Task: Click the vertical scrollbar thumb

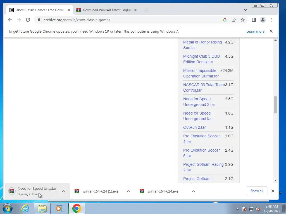Action: (275, 105)
